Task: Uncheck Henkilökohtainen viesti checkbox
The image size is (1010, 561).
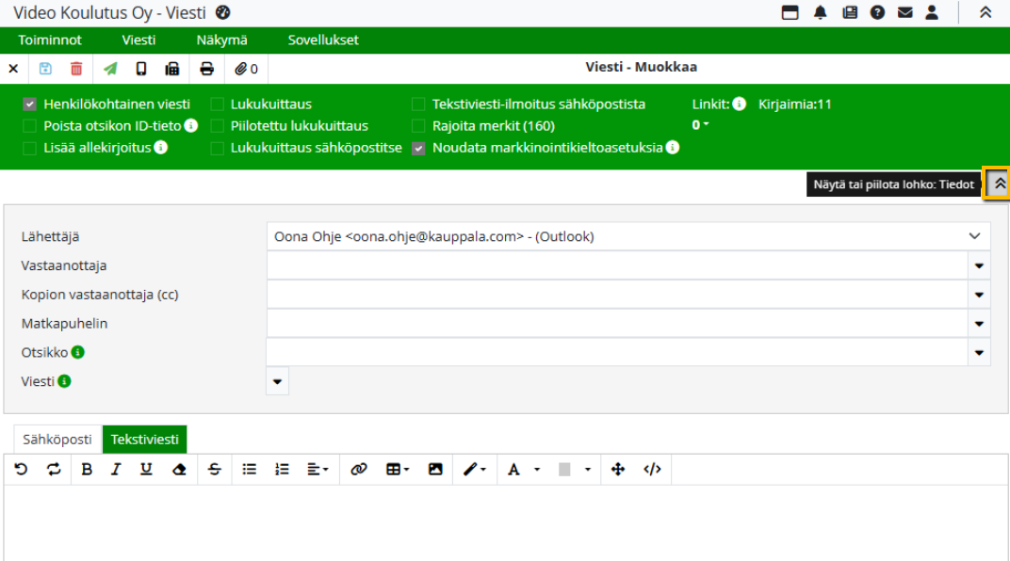Action: pyautogui.click(x=30, y=104)
